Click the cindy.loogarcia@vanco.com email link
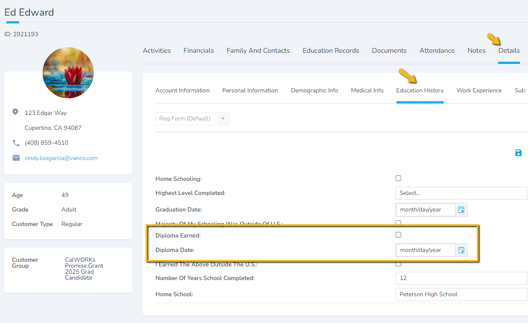The image size is (528, 323). [x=61, y=158]
